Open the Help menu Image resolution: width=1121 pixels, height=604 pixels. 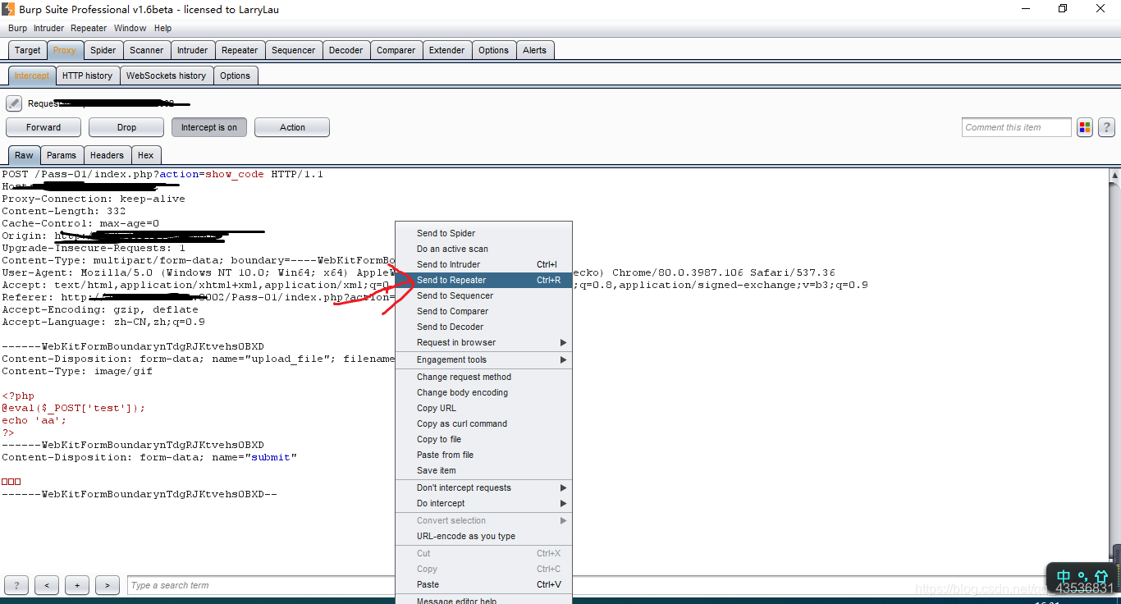pos(162,28)
